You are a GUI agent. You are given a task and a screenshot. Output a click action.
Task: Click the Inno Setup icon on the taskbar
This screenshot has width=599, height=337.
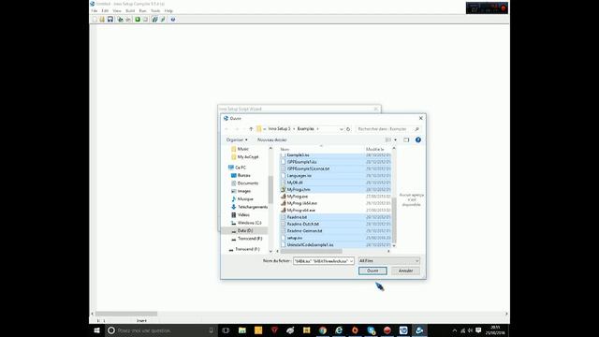(x=419, y=330)
